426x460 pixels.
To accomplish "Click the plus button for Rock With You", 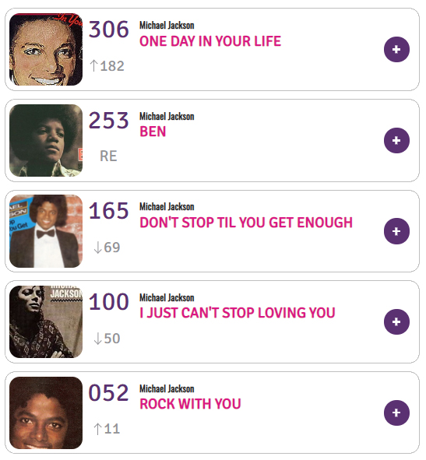I will point(396,413).
